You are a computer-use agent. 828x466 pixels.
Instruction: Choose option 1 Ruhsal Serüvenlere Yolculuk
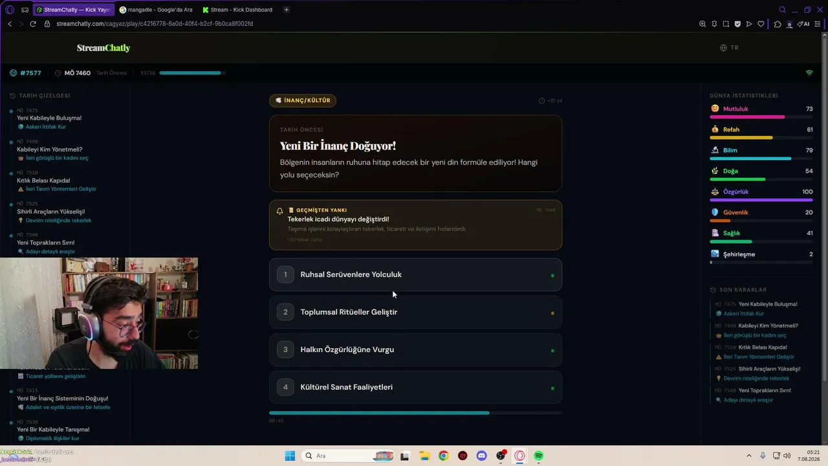pyautogui.click(x=415, y=274)
